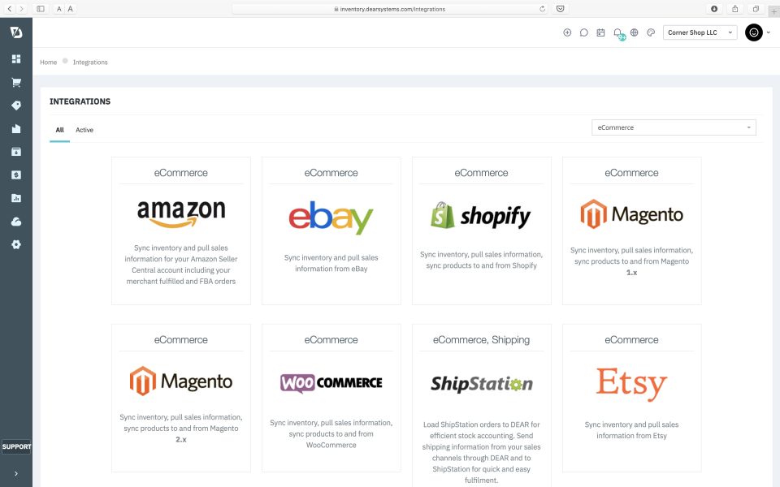
Task: Click the plus circle quick-add icon
Action: (567, 32)
